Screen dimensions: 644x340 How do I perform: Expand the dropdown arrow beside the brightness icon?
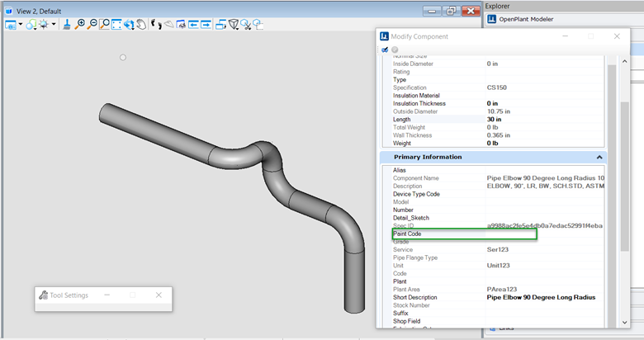point(54,25)
